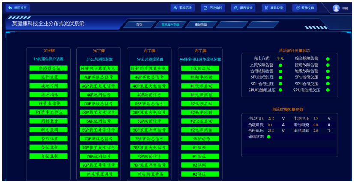
Task: Click SPU控母过压 status indicator light
Action: coord(280,78)
